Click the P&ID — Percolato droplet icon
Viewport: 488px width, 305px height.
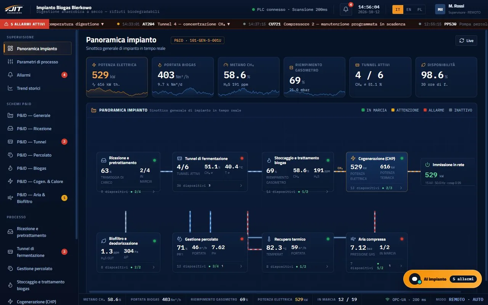[10, 155]
